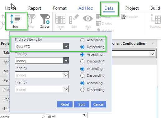This screenshot has width=161, height=118.
Task: Click the Freeze panes icon
Action: pyautogui.click(x=99, y=16)
